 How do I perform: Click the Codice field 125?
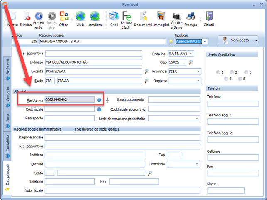pos(25,42)
